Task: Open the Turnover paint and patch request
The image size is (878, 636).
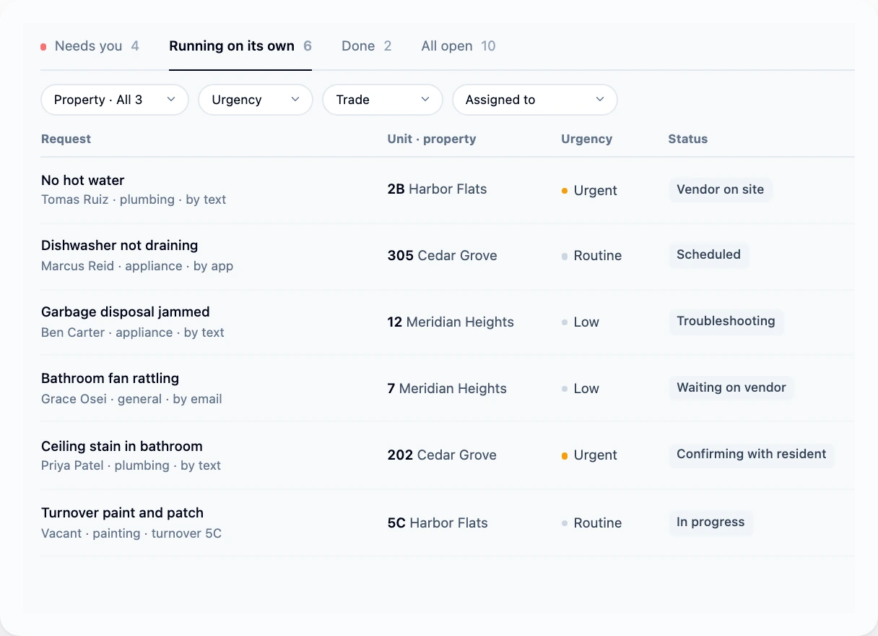Action: click(122, 513)
